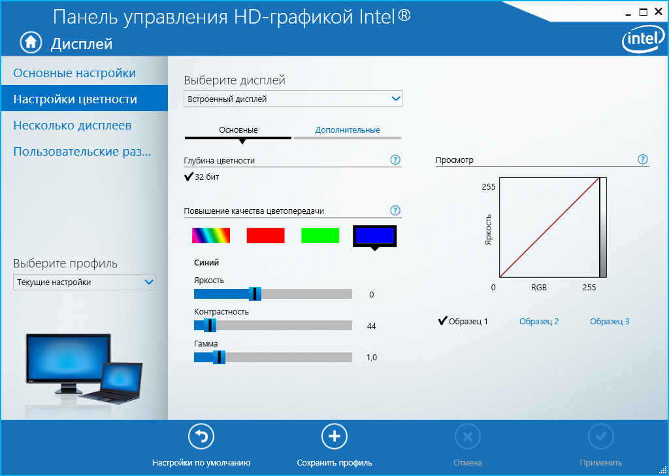This screenshot has height=476, width=669.
Task: Click the Отмена cross icon
Action: click(468, 436)
